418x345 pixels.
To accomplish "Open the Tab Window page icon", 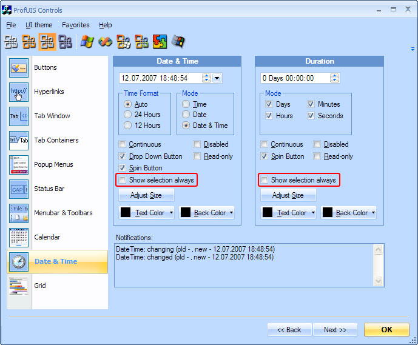I will click(x=19, y=116).
